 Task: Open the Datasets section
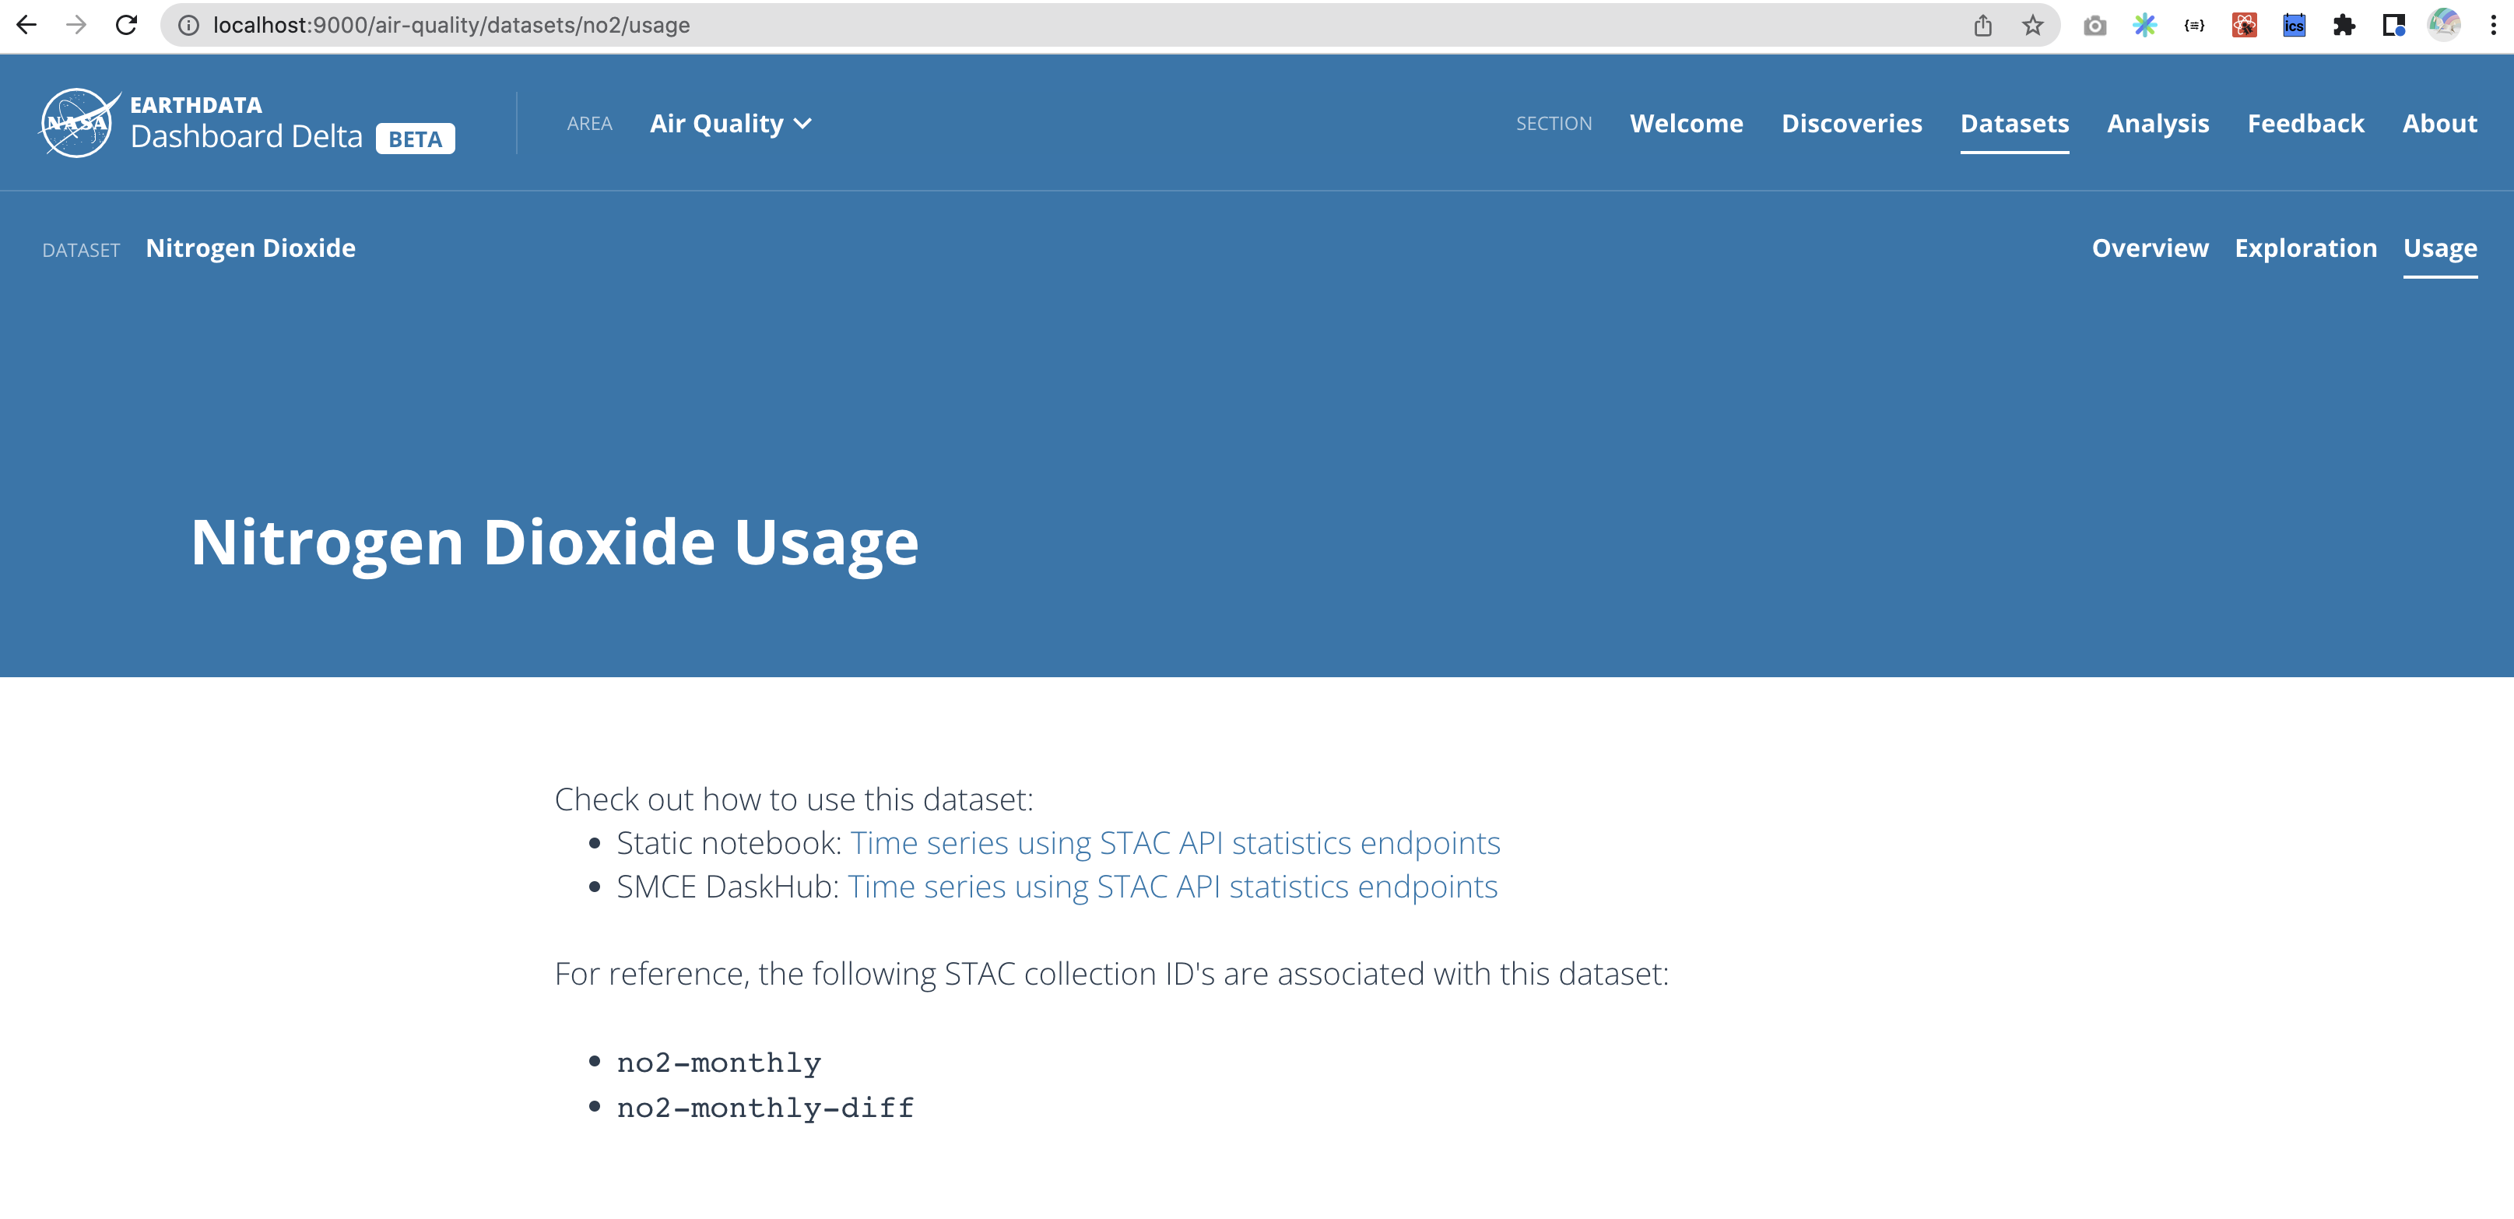[2014, 123]
